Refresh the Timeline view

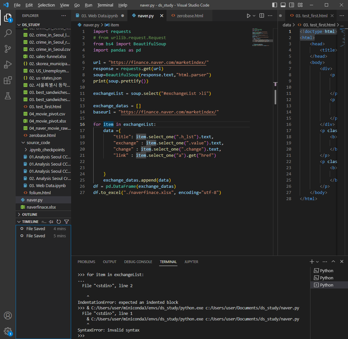pyautogui.click(x=59, y=222)
